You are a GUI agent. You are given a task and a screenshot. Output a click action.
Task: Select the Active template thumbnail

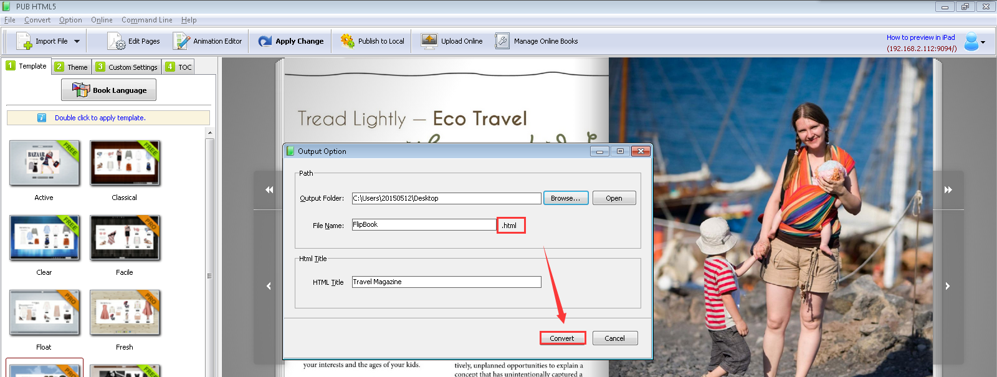[x=44, y=163]
